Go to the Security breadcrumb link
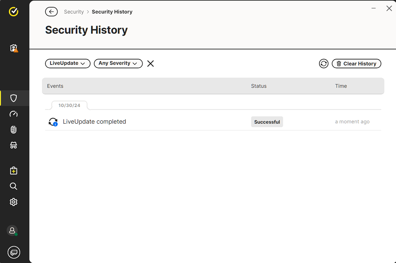 coord(74,12)
